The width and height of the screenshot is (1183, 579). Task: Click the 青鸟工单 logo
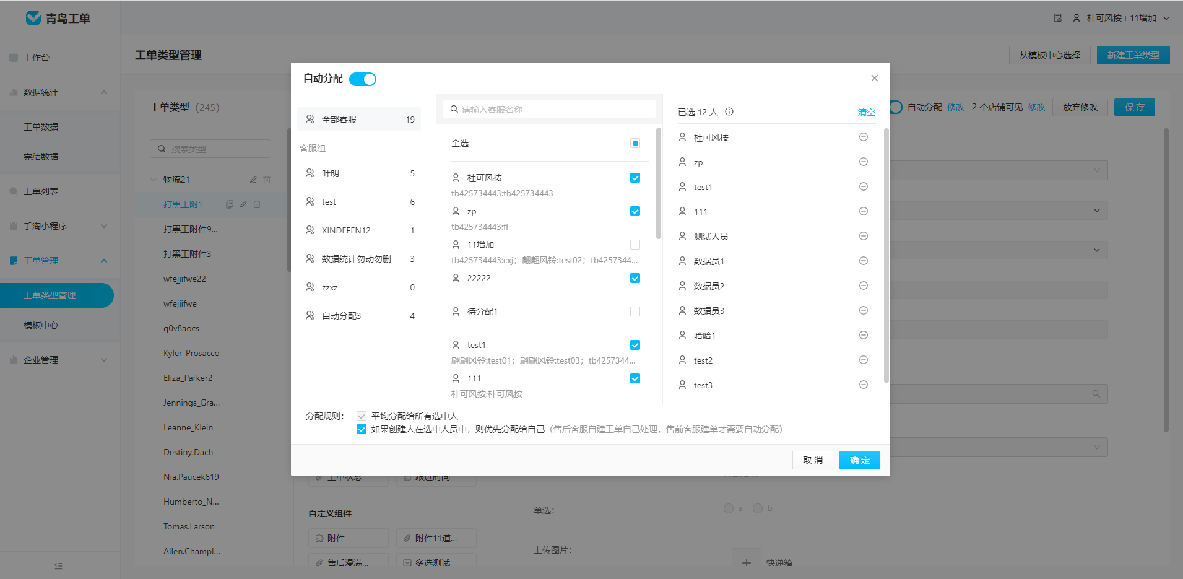pos(58,18)
